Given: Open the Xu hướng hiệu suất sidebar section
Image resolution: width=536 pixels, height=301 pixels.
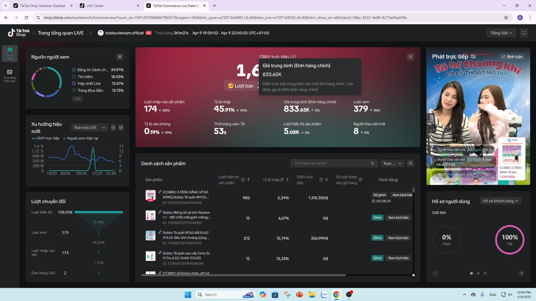Looking at the screenshot, I should click(x=10, y=76).
